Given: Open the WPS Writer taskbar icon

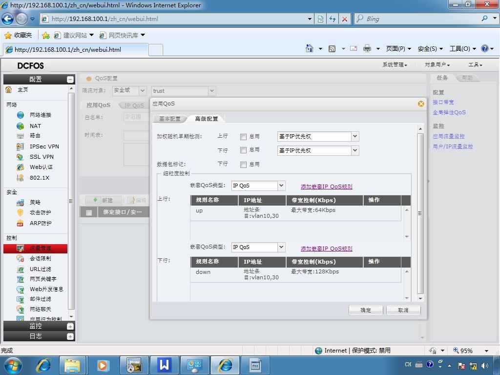Looking at the screenshot, I should click(164, 365).
